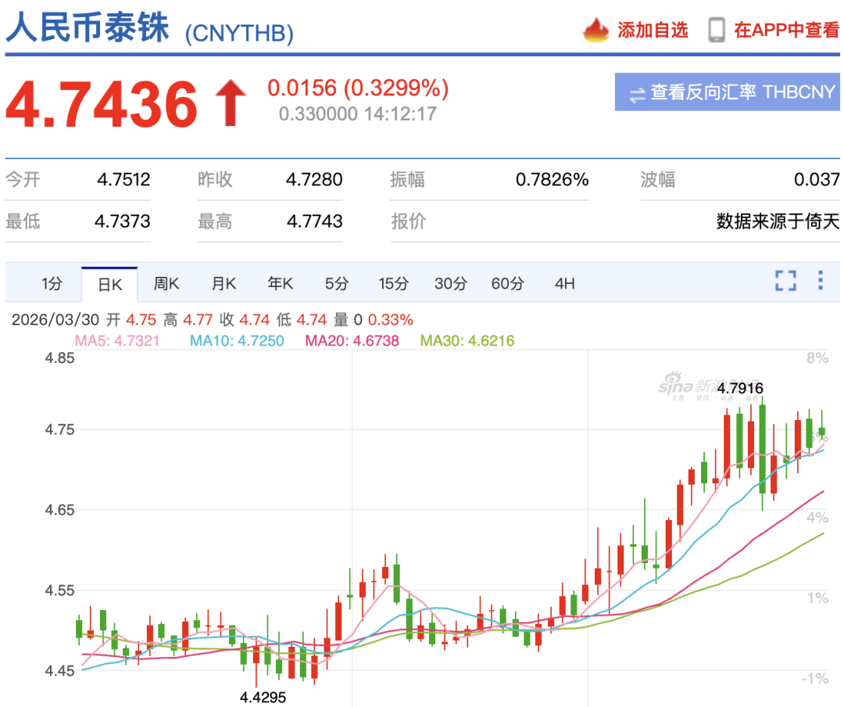
Task: Open the 15分 interval tab
Action: click(393, 284)
